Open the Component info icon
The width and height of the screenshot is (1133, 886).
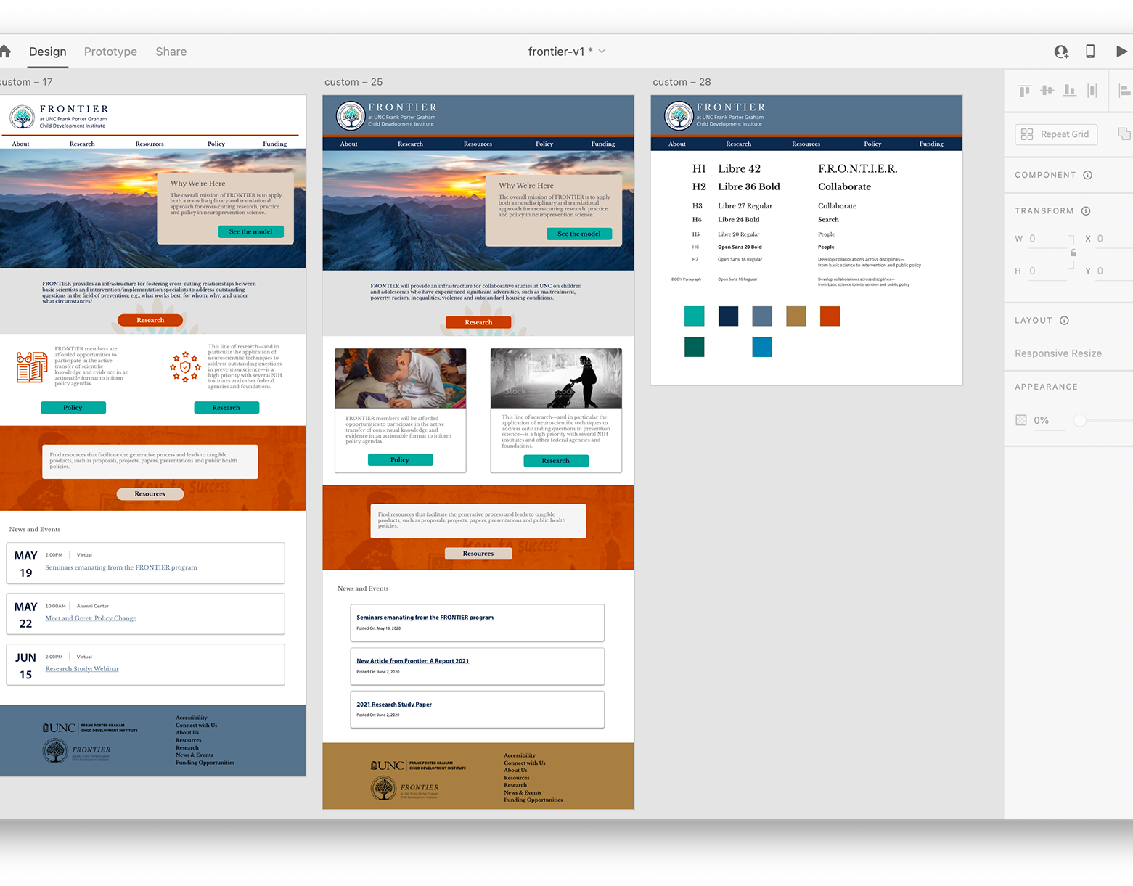pyautogui.click(x=1087, y=175)
